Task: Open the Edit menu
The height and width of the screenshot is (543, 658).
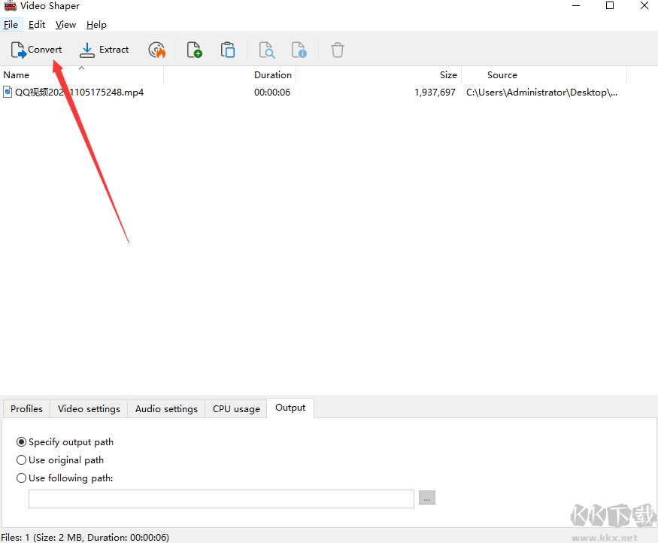Action: [x=37, y=25]
